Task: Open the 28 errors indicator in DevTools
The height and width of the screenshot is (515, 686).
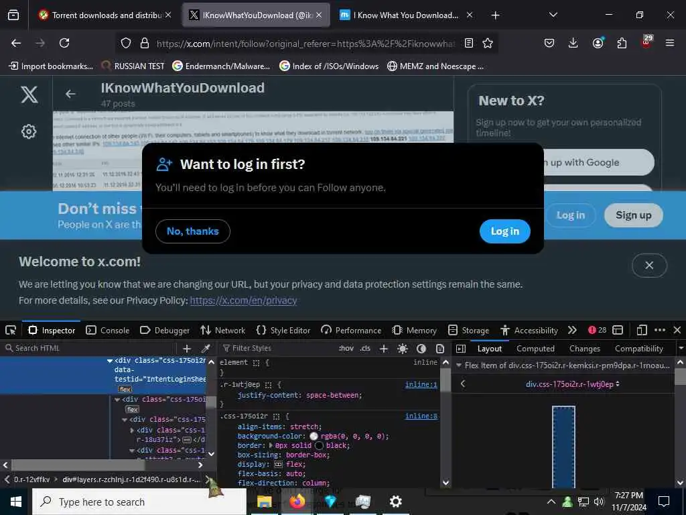Action: (x=597, y=330)
